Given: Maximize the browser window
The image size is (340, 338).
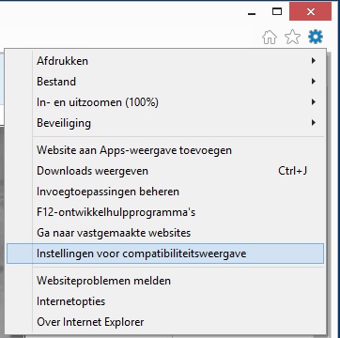Looking at the screenshot, I should pos(277,12).
